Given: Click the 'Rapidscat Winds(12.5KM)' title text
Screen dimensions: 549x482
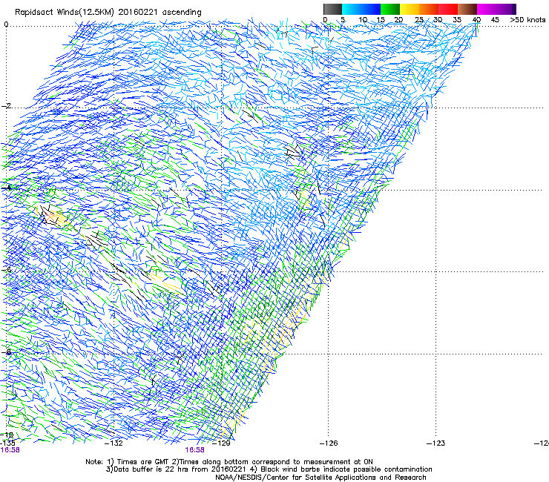Looking at the screenshot, I should (x=64, y=13).
